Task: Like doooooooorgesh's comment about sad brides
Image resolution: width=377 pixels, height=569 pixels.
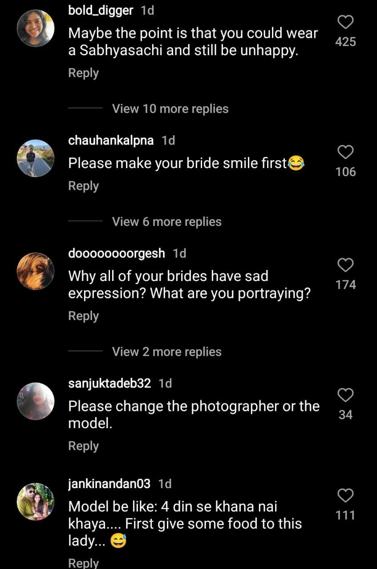Action: 346,265
